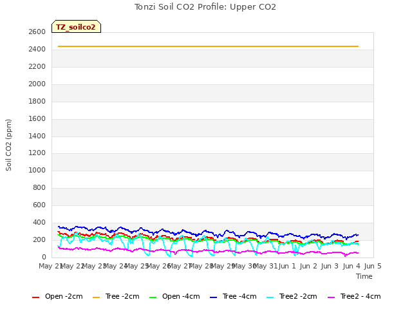Click the cyan Tree2 -2cm legend swatch

pos(270,297)
